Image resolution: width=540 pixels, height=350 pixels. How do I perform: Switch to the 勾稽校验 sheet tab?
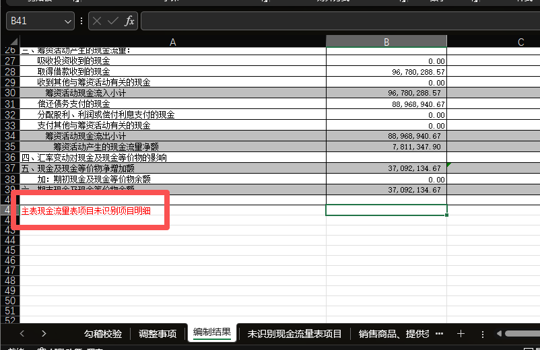103,333
